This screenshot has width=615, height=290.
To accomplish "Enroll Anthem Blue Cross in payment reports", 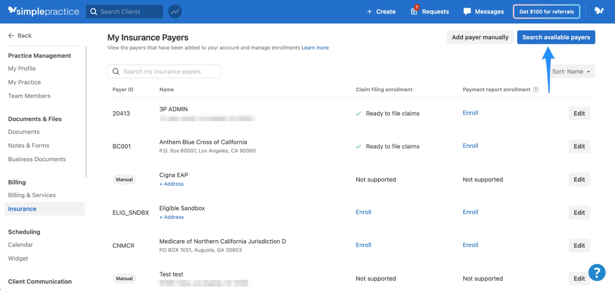I will click(470, 146).
